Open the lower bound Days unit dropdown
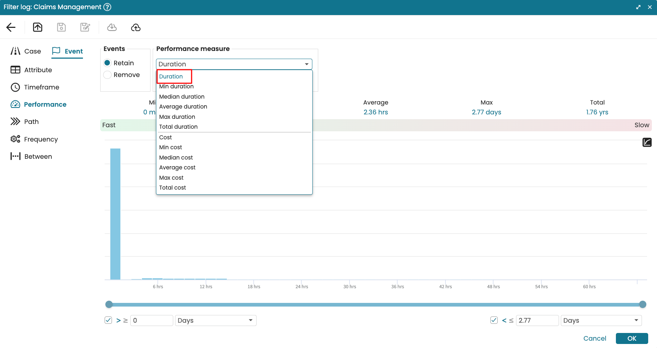The height and width of the screenshot is (348, 657). pyautogui.click(x=215, y=320)
